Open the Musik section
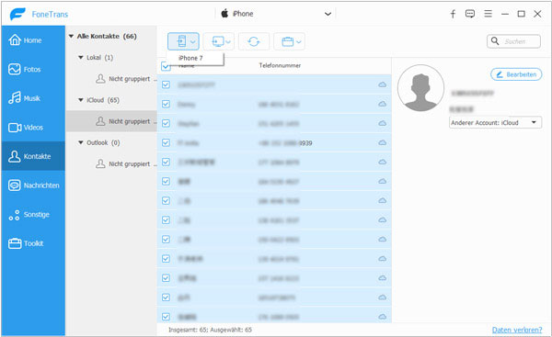The height and width of the screenshot is (337, 552). (x=33, y=98)
